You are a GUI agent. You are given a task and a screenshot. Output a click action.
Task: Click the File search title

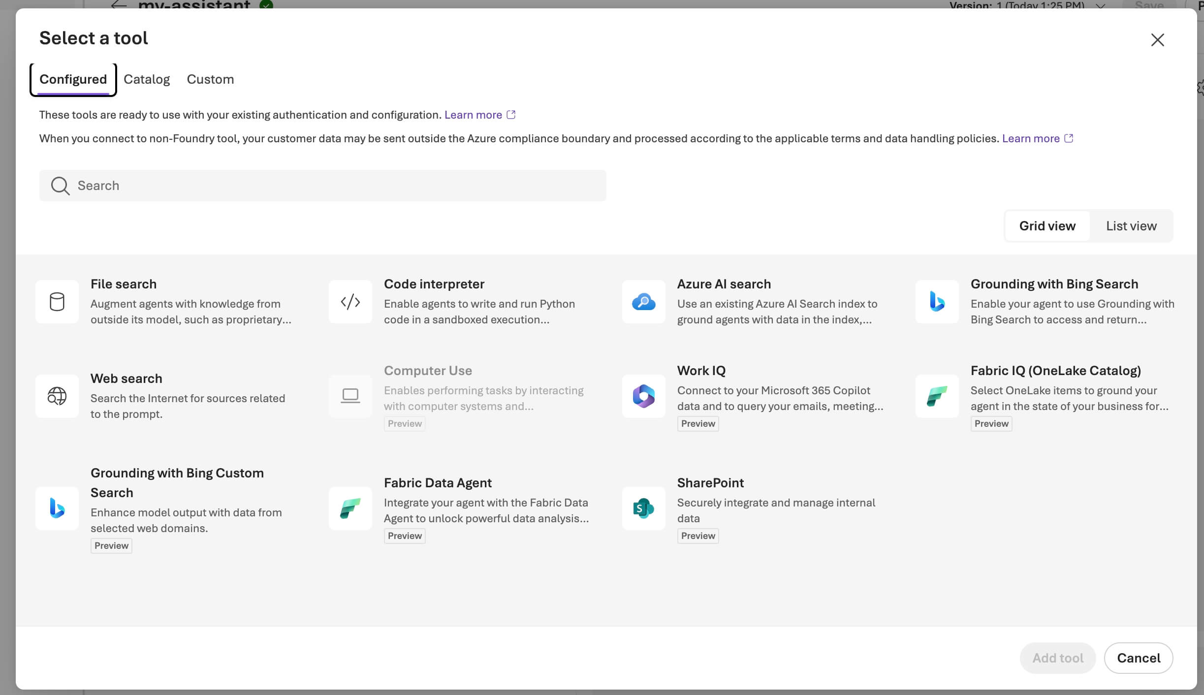[x=124, y=284]
